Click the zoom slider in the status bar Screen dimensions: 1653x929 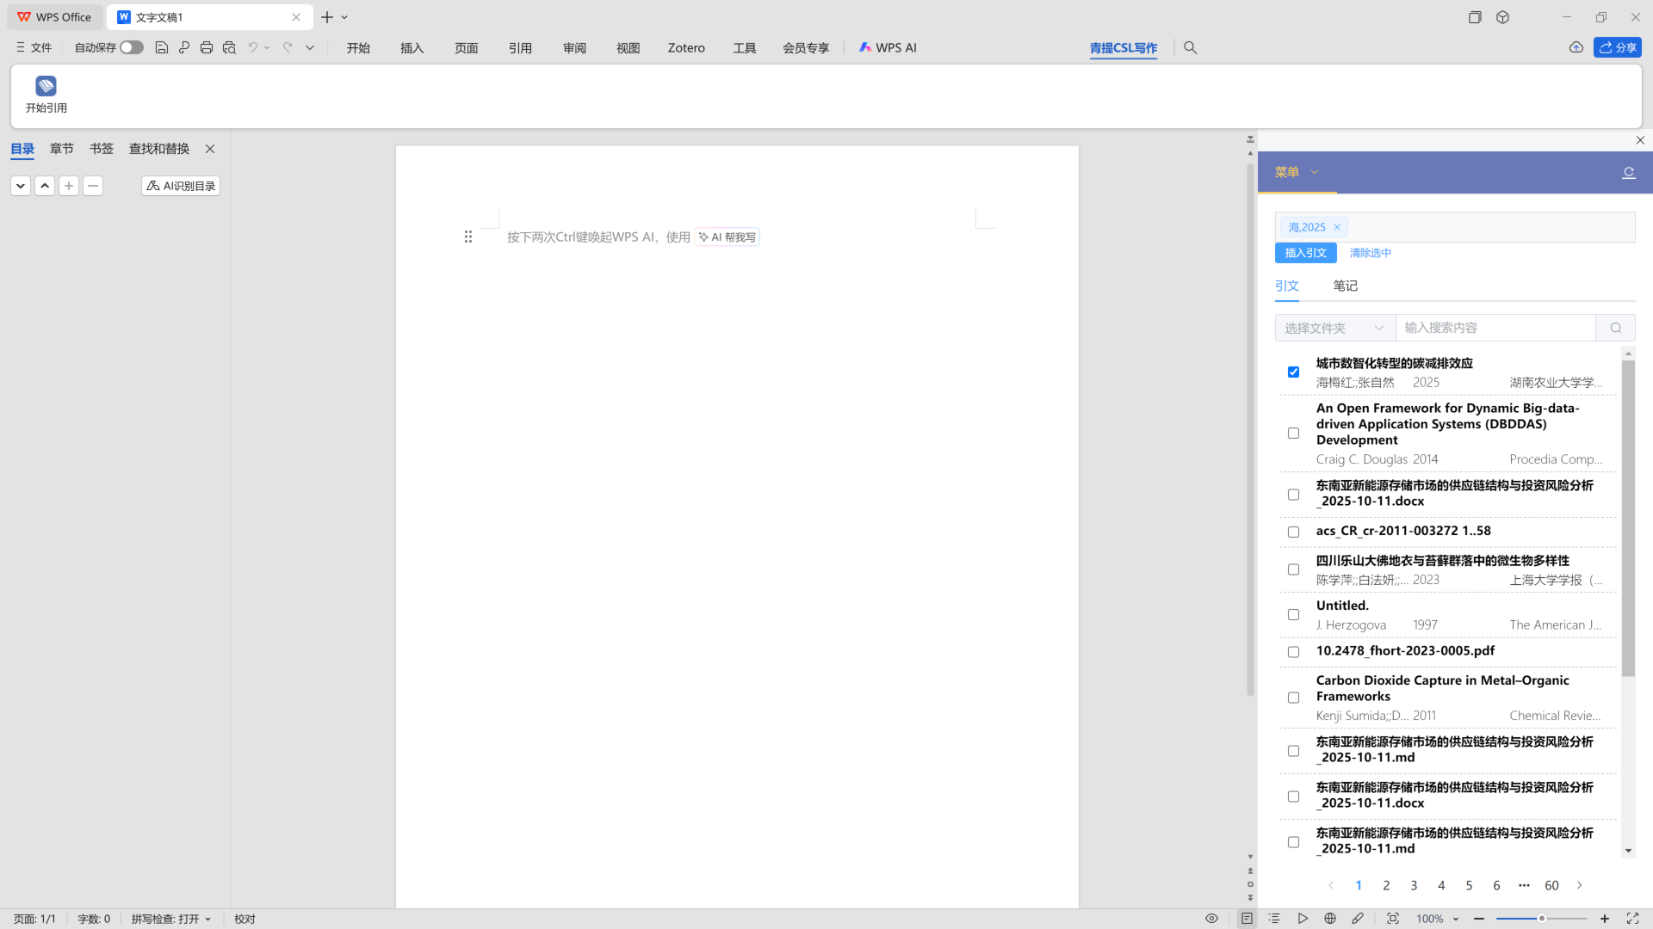(x=1541, y=919)
